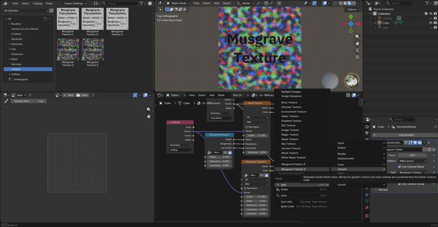Collapse the Noise Texture node header
Image resolution: width=438 pixels, height=227 pixels.
(246, 103)
